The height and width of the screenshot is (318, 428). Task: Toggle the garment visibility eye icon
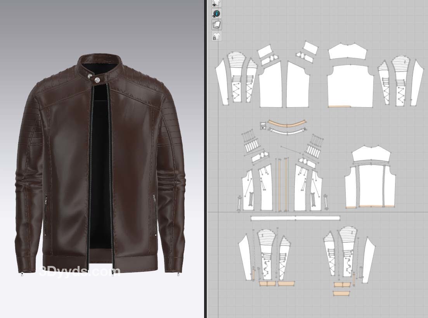point(217,3)
